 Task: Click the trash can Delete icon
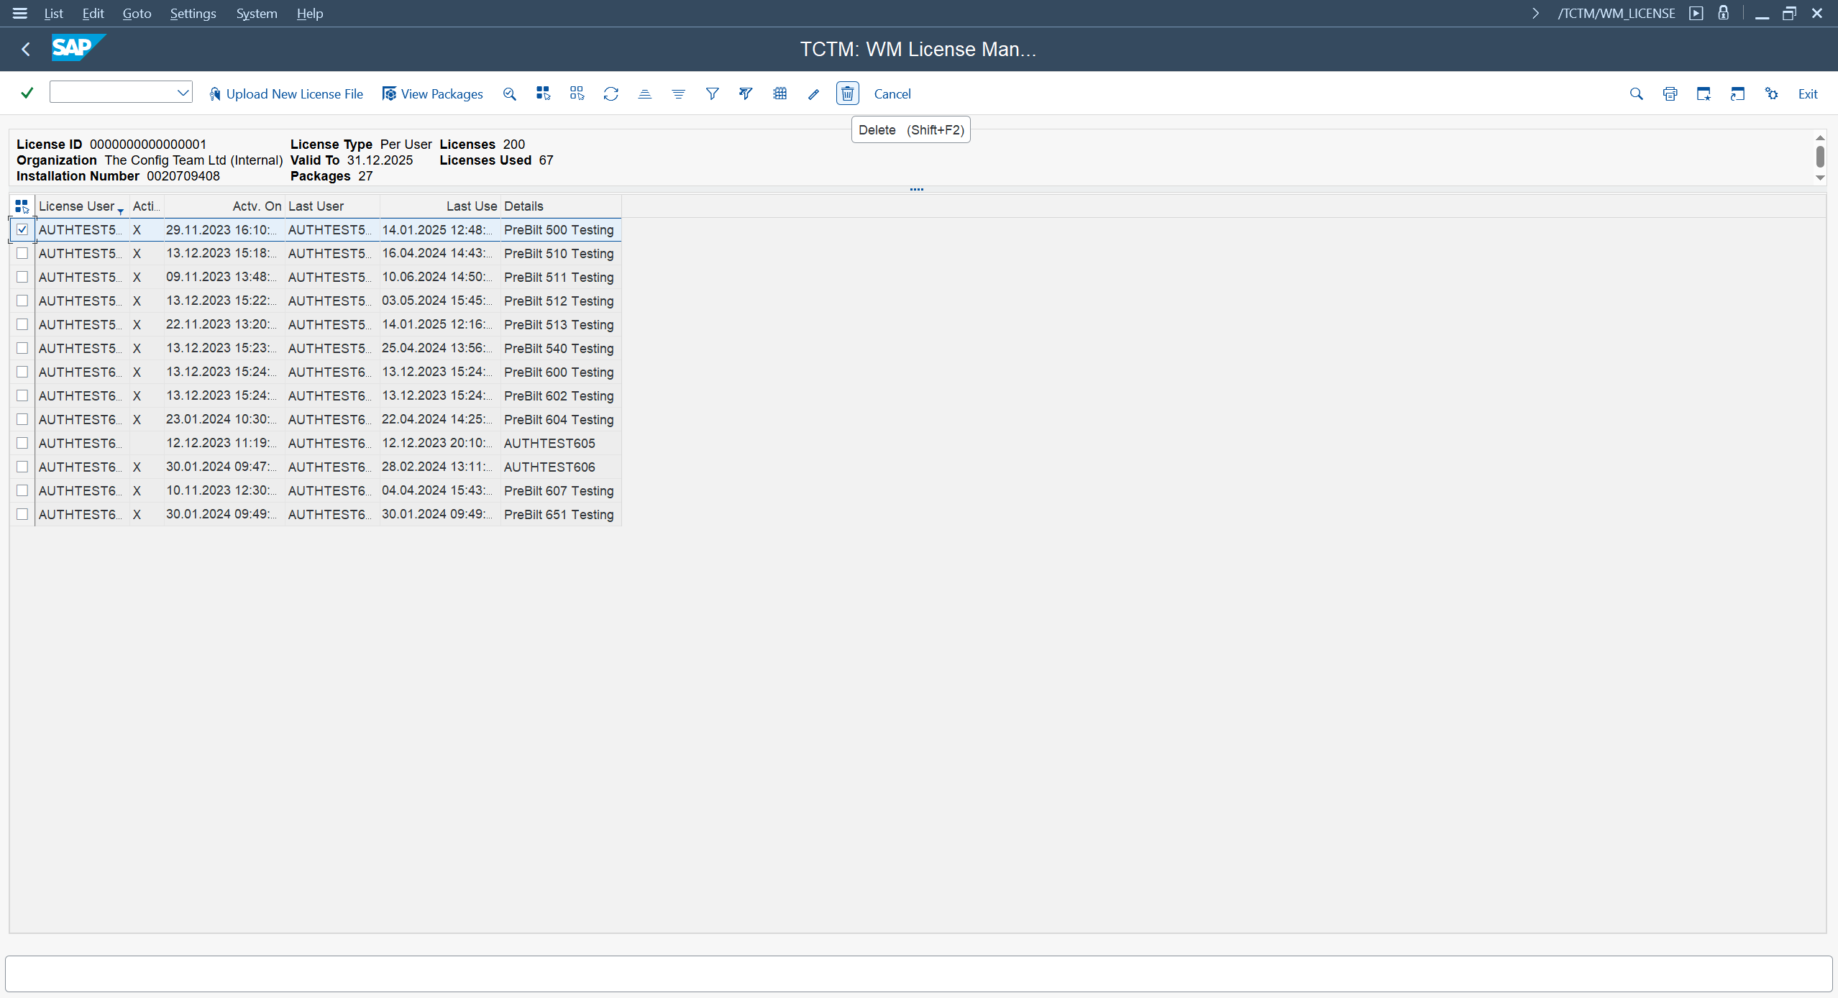click(x=847, y=93)
